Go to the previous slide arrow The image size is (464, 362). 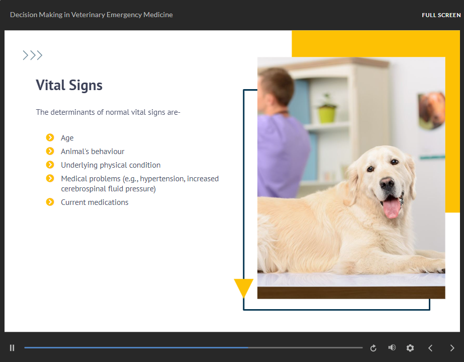point(430,348)
